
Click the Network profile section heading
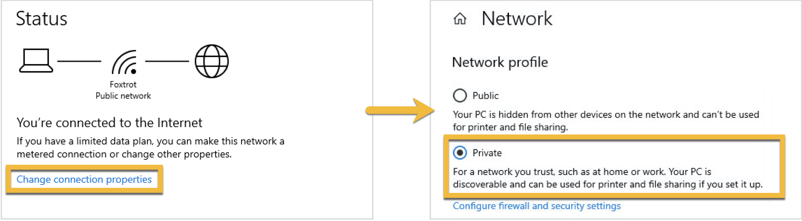(500, 62)
